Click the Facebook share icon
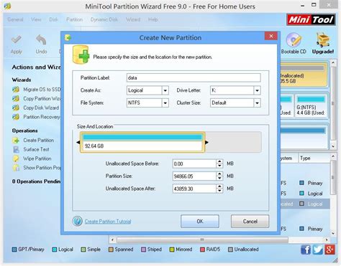 (x=306, y=250)
